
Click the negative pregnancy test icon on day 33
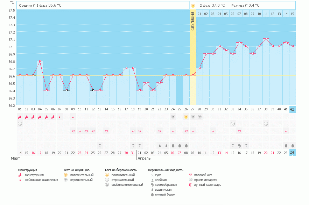pyautogui.click(x=233, y=124)
